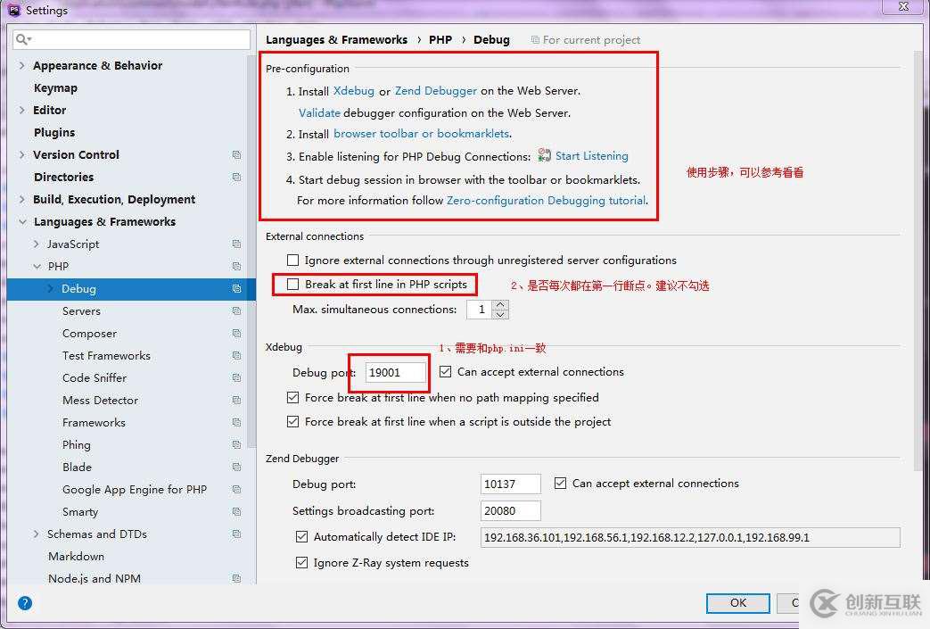Expand Build, Execution, Deployment section
The height and width of the screenshot is (629, 930).
coord(22,199)
